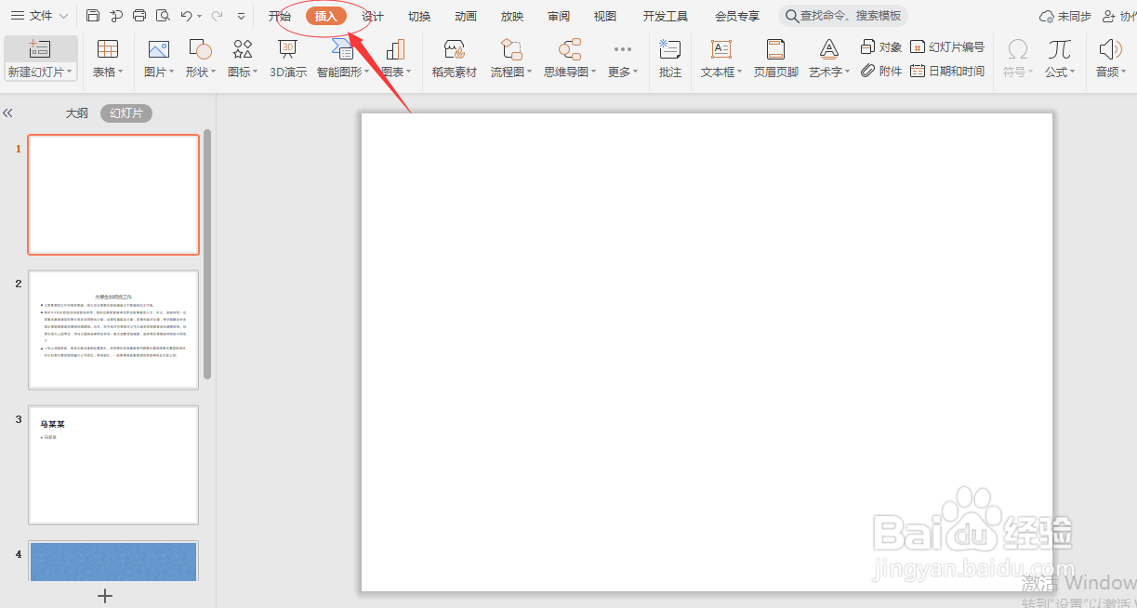Image resolution: width=1137 pixels, height=608 pixels.
Task: Click the 对象 object button
Action: 881,47
